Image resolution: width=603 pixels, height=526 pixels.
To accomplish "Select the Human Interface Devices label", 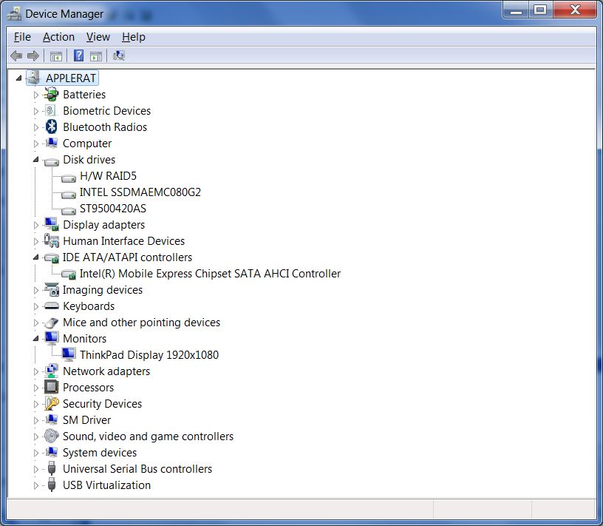I will point(124,241).
